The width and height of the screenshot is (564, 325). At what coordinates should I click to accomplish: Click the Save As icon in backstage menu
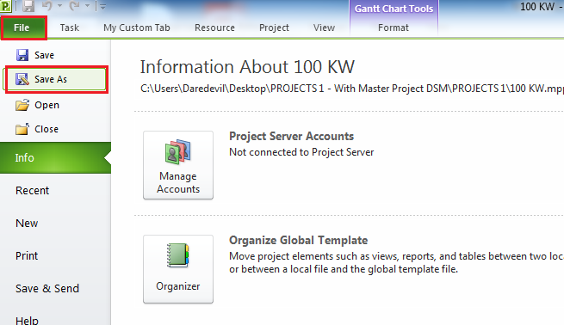pyautogui.click(x=22, y=79)
